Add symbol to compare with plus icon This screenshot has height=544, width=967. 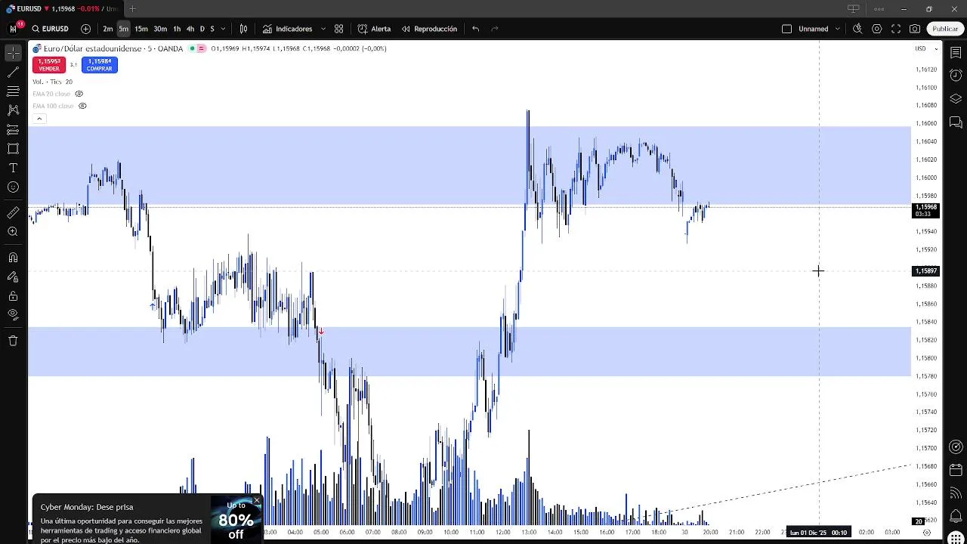tap(85, 29)
